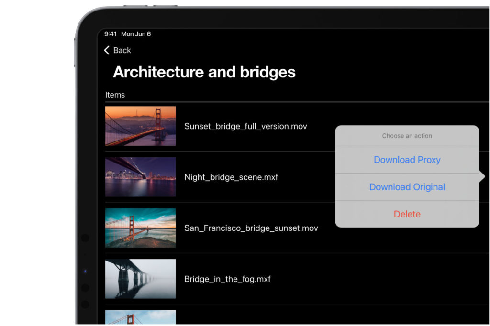
Task: Click the Architecture and bridges title
Action: pyautogui.click(x=204, y=72)
